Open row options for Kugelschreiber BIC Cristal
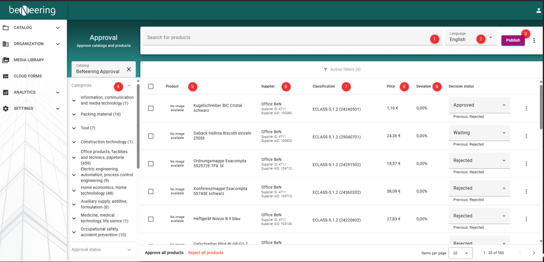This screenshot has width=544, height=262. [526, 108]
